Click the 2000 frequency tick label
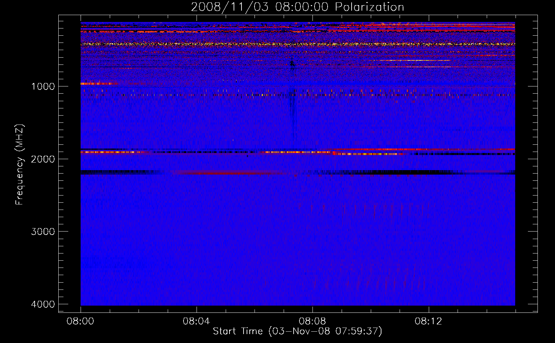555x343 pixels. (x=43, y=159)
